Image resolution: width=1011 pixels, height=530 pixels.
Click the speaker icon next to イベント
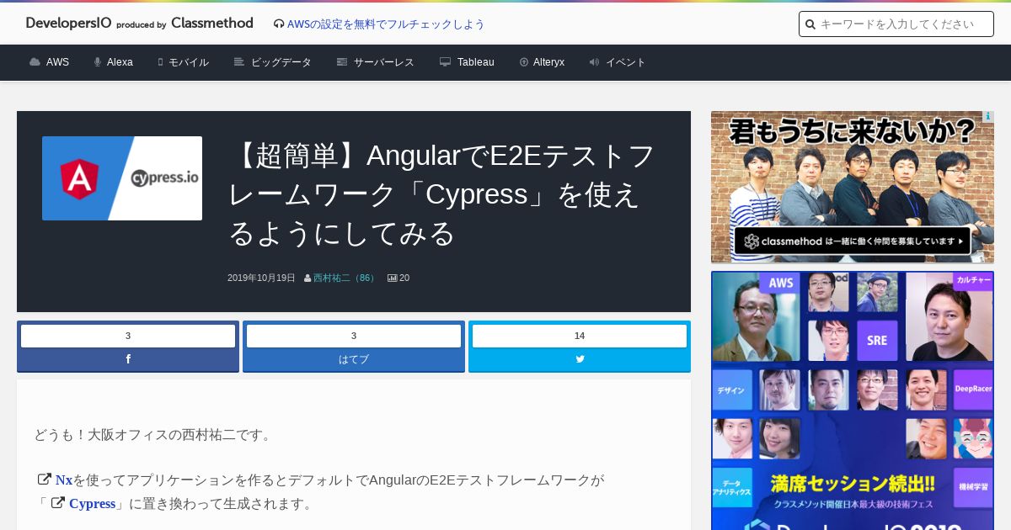click(x=594, y=62)
